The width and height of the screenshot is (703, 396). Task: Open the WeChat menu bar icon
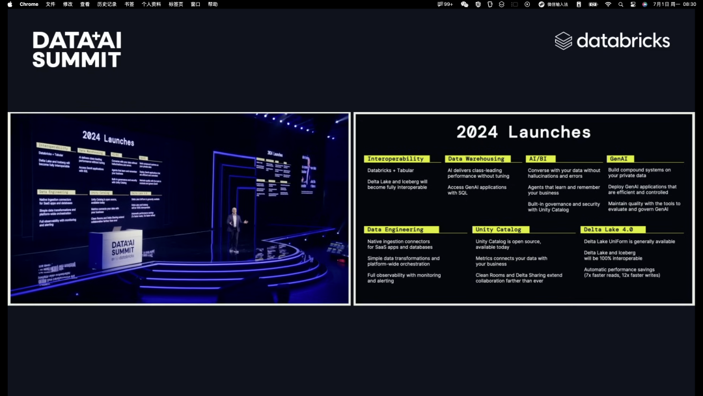[x=465, y=4]
